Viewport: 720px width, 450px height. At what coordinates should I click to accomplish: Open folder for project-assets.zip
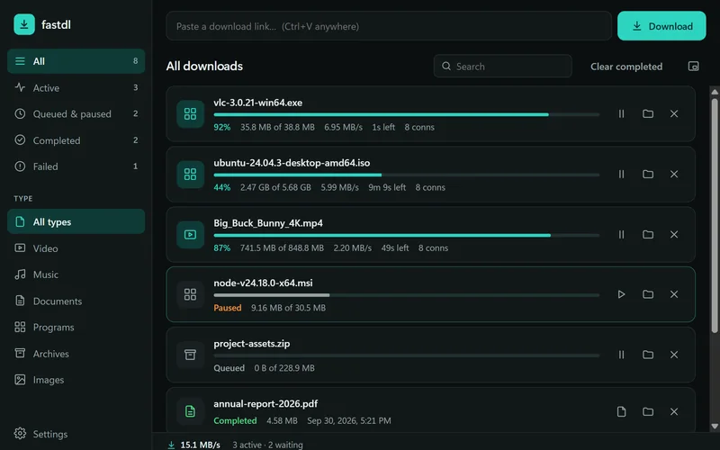click(648, 355)
